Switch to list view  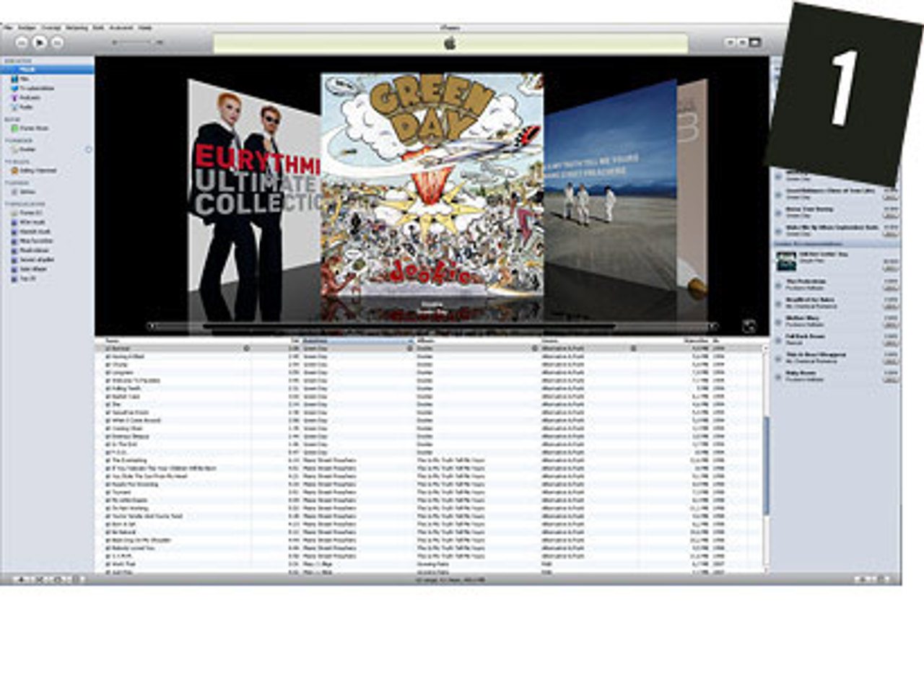pos(729,43)
